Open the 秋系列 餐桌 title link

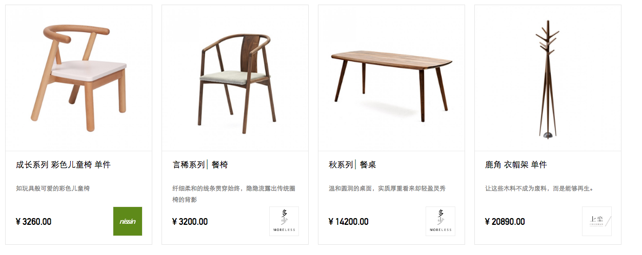pyautogui.click(x=352, y=165)
